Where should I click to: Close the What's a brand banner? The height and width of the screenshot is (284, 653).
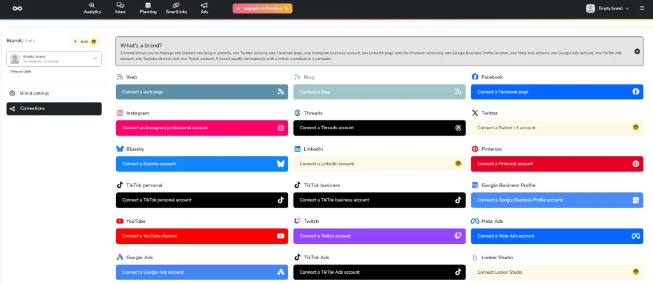[637, 51]
